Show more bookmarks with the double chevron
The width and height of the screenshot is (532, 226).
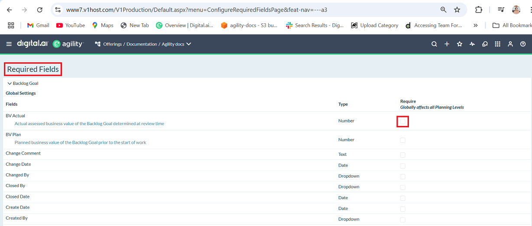click(476, 25)
